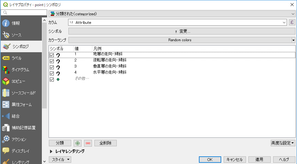Screen dimensions: 297x164
Task: Switch to the ソースフィールド tab label
Action: pos(24,93)
